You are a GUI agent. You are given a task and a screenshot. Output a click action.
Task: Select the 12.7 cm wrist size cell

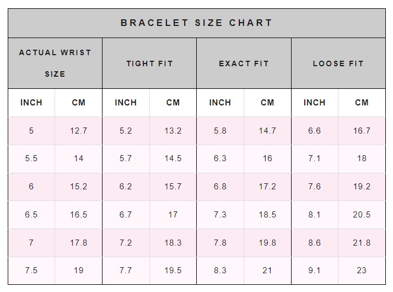pos(78,131)
